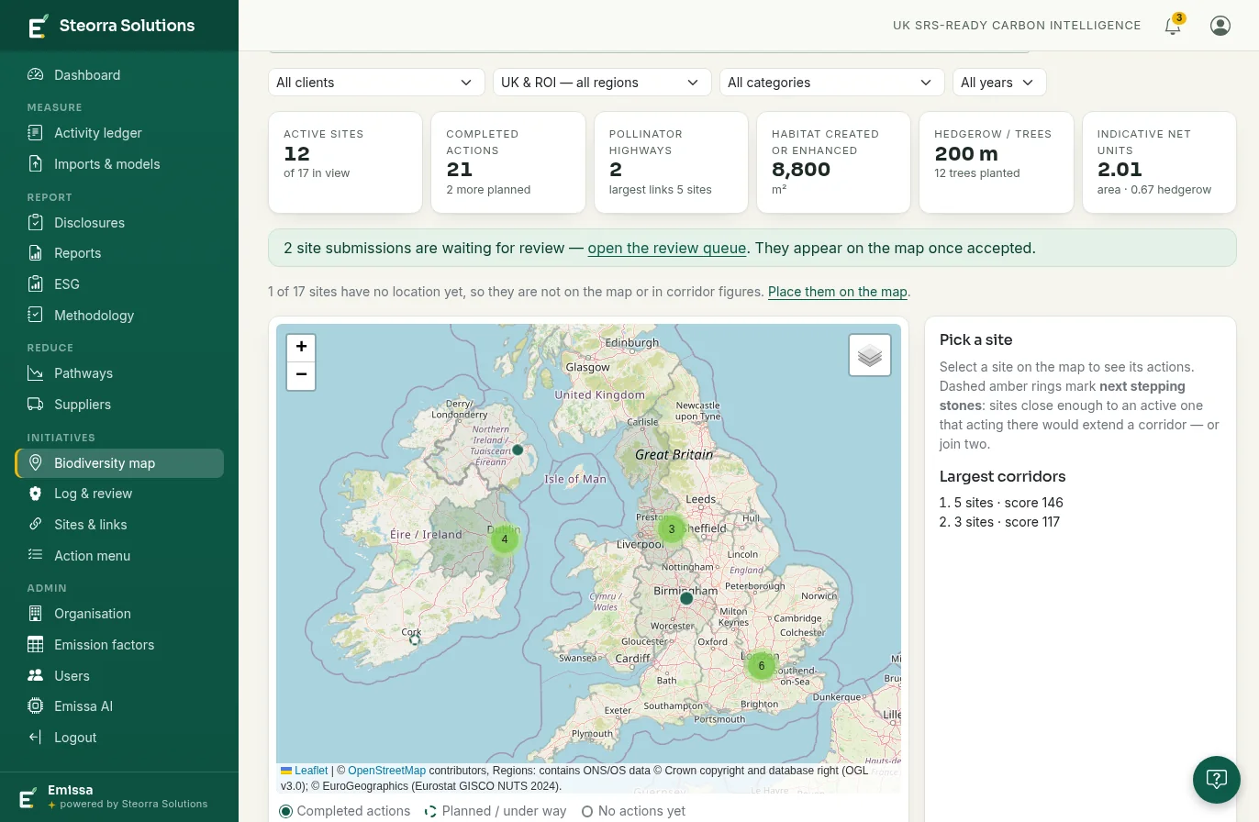Click the Imports & models file icon
1259x822 pixels.
(x=36, y=164)
